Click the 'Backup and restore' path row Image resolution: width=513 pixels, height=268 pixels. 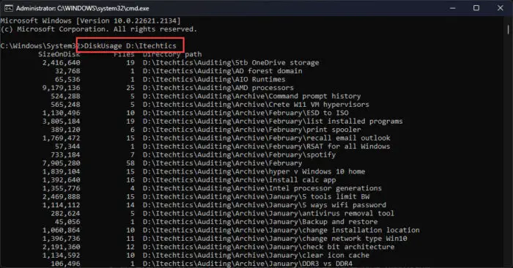260,222
